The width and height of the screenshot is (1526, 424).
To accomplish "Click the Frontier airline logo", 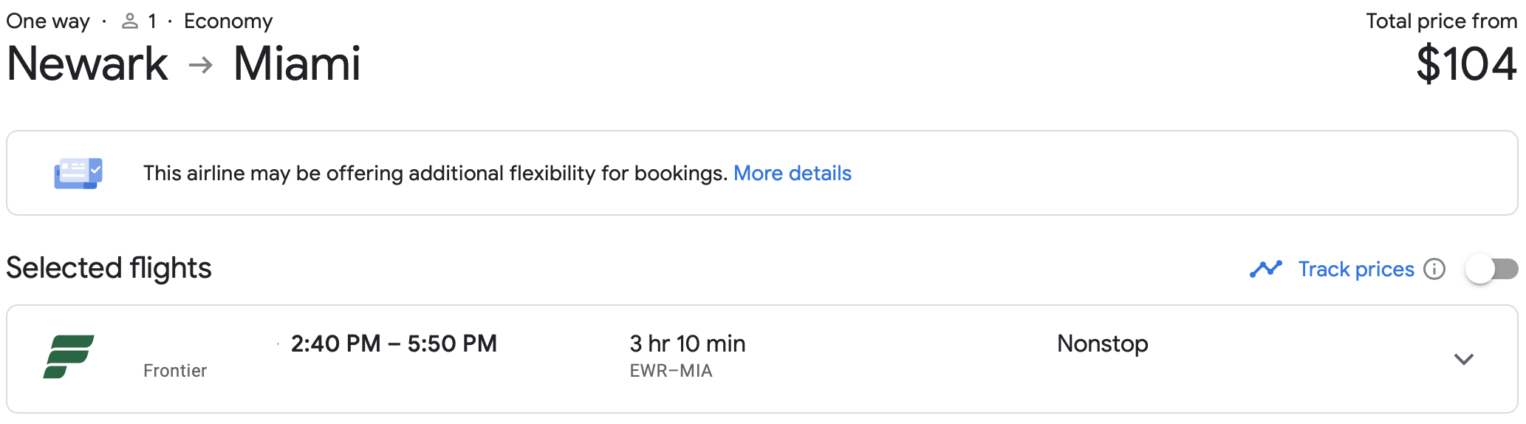I will 69,357.
